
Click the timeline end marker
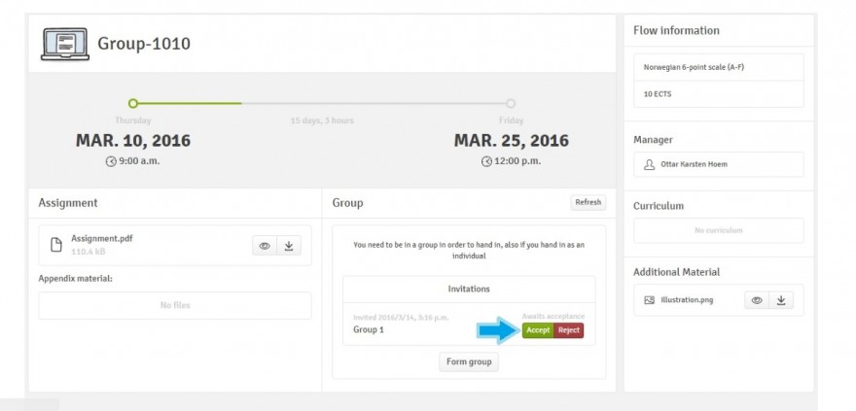pos(511,103)
